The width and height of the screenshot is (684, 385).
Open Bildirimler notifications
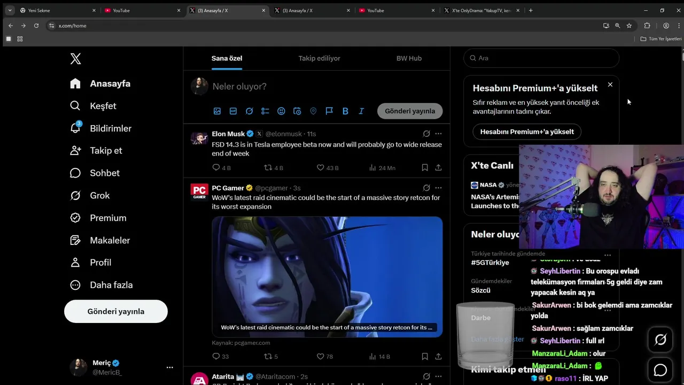click(101, 128)
